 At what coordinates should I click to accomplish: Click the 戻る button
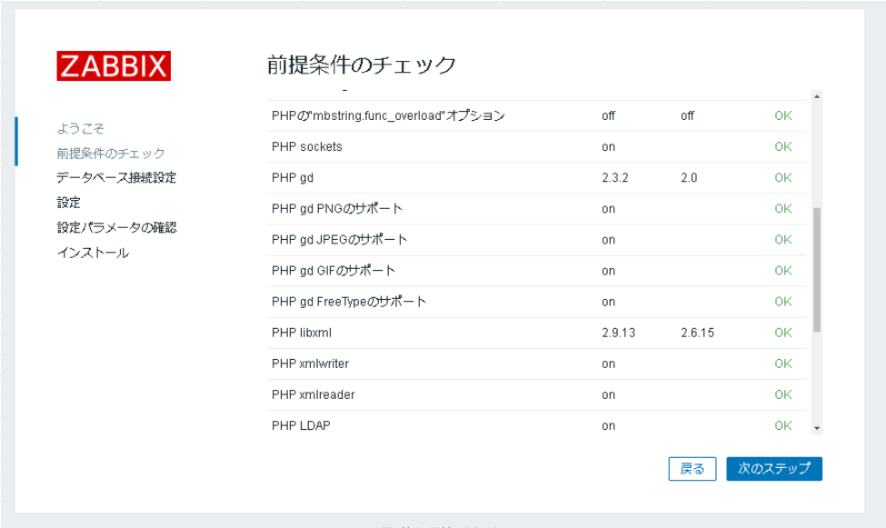pyautogui.click(x=692, y=469)
